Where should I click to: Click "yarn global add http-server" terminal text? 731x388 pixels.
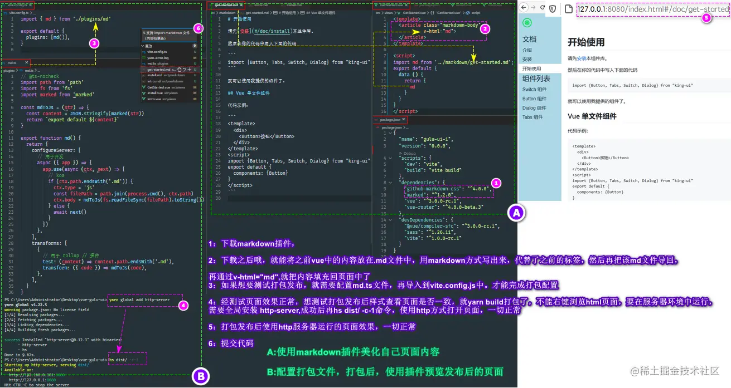(x=138, y=299)
